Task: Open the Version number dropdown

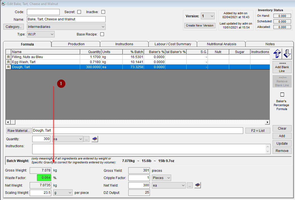Action: 208,16
